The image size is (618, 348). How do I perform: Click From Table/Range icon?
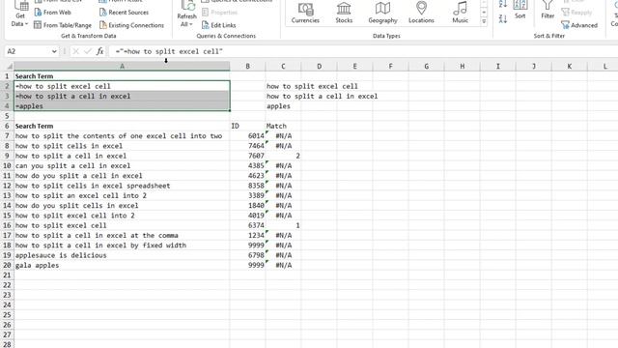pyautogui.click(x=38, y=25)
